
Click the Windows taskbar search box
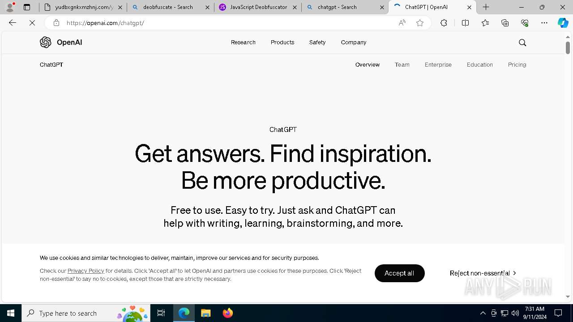(86, 313)
